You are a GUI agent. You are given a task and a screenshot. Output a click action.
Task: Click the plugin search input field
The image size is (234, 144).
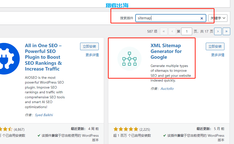coord(171,18)
